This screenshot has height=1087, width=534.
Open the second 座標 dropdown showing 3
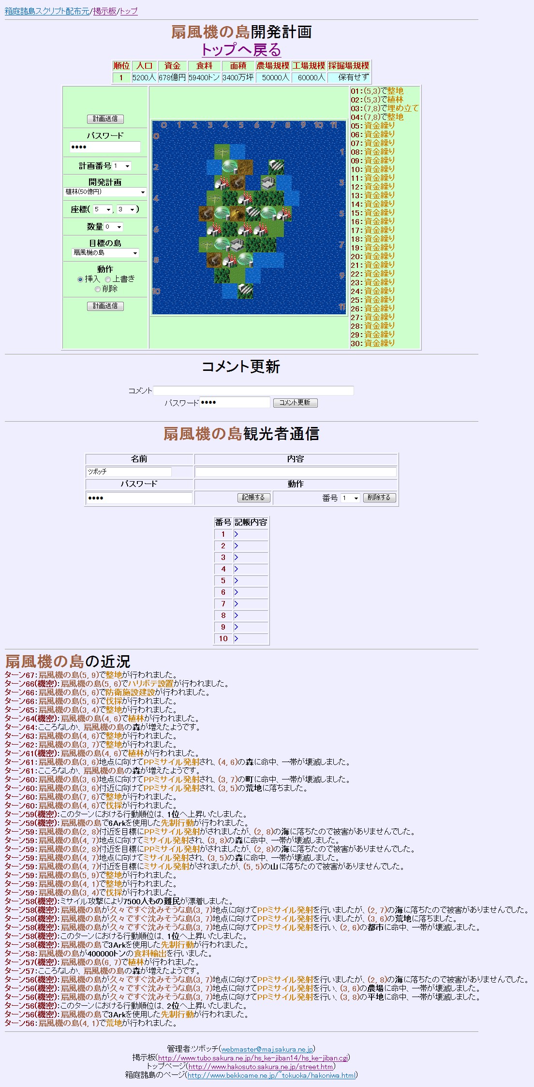127,209
